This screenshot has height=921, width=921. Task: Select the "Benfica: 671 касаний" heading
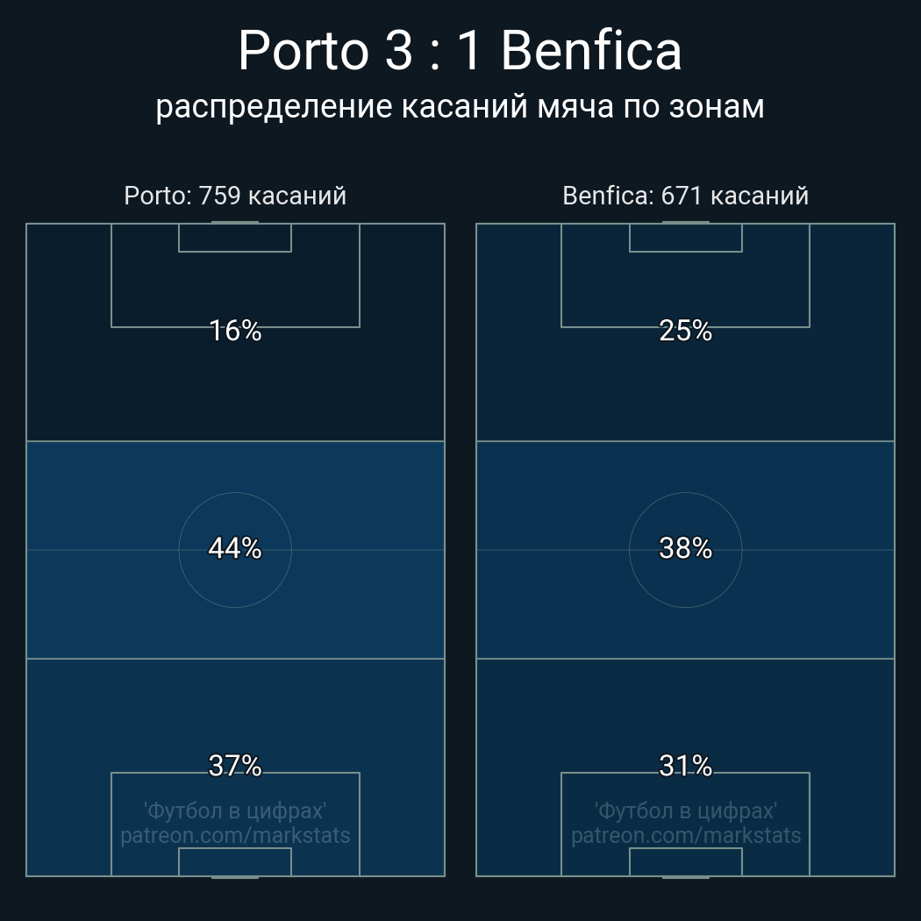pos(685,195)
